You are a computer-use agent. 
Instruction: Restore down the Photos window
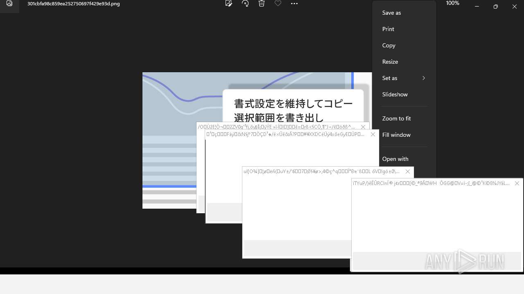click(496, 6)
